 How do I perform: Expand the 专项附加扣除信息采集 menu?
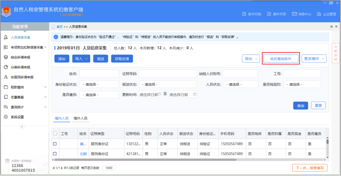45,47
